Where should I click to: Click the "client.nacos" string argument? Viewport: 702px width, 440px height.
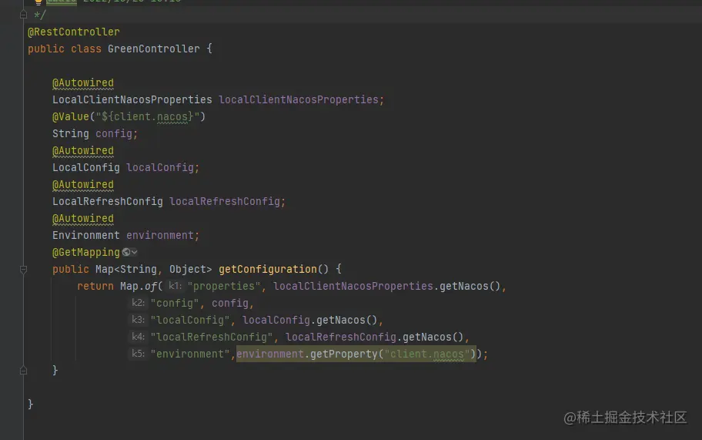(427, 354)
